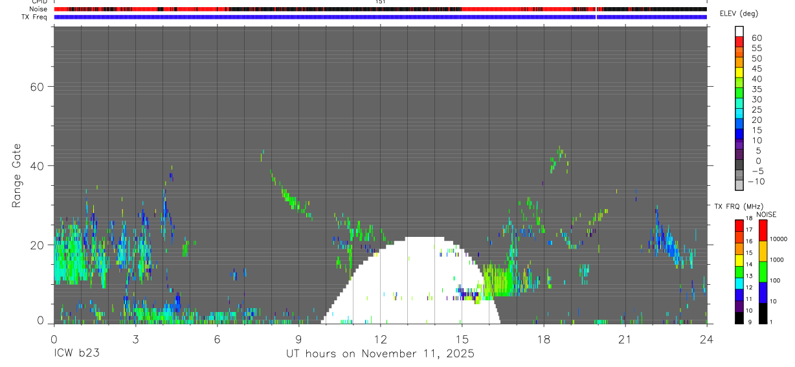The height and width of the screenshot is (367, 795).
Task: Click the yellow segment of the ELEV colorbar
Action: 739,72
